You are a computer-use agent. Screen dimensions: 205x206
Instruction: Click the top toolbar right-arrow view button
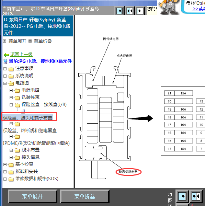tap(119, 11)
